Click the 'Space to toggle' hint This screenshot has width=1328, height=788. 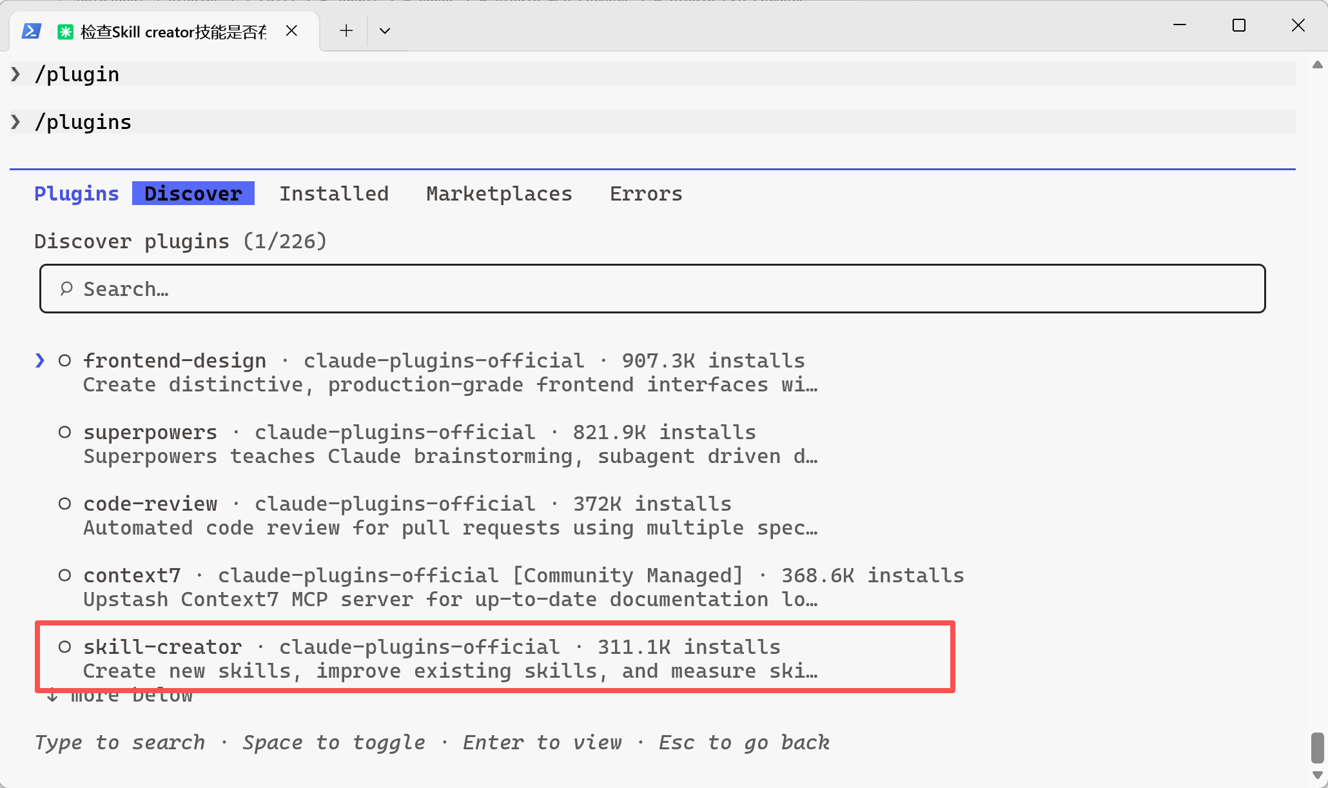pyautogui.click(x=334, y=743)
